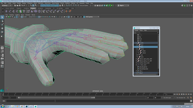This screenshot has height=108, width=193.
Task: Click the Open Scene folder icon
Action: click(17, 5)
